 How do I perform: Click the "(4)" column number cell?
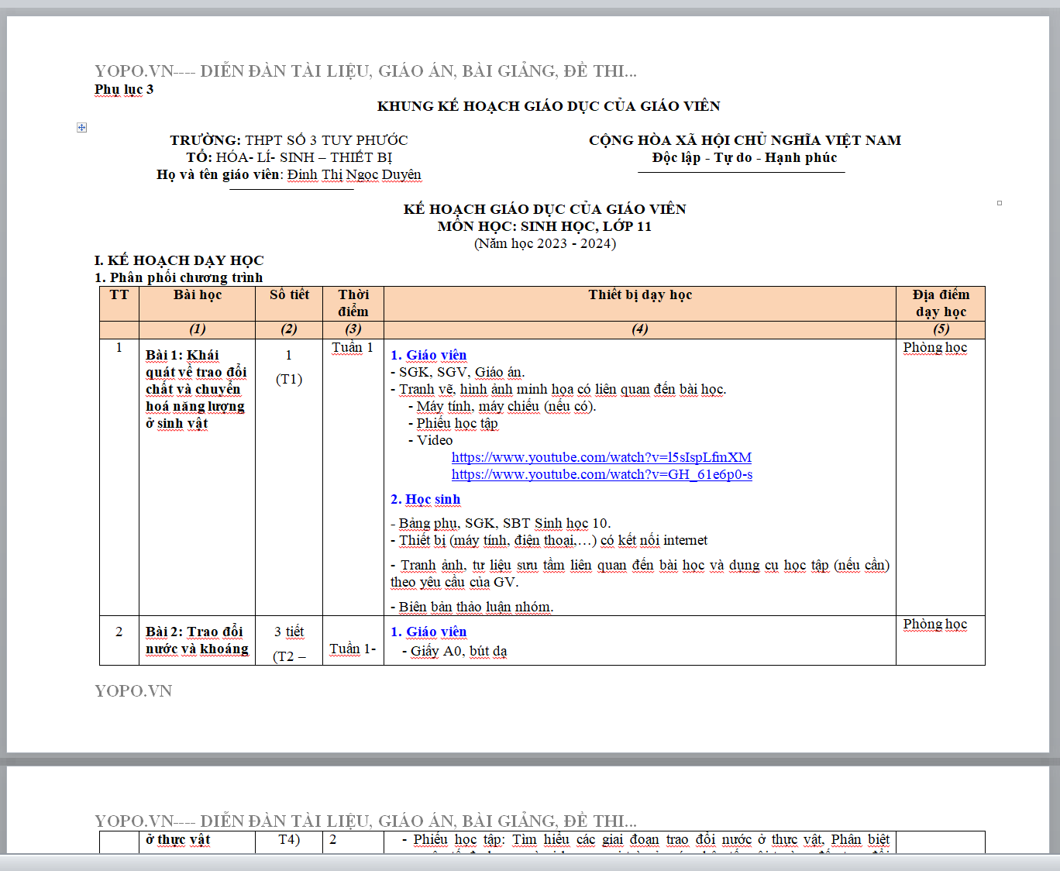point(640,329)
